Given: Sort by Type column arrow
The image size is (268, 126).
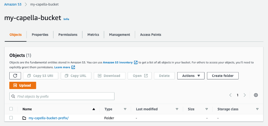Looking at the screenshot, I should 125,109.
